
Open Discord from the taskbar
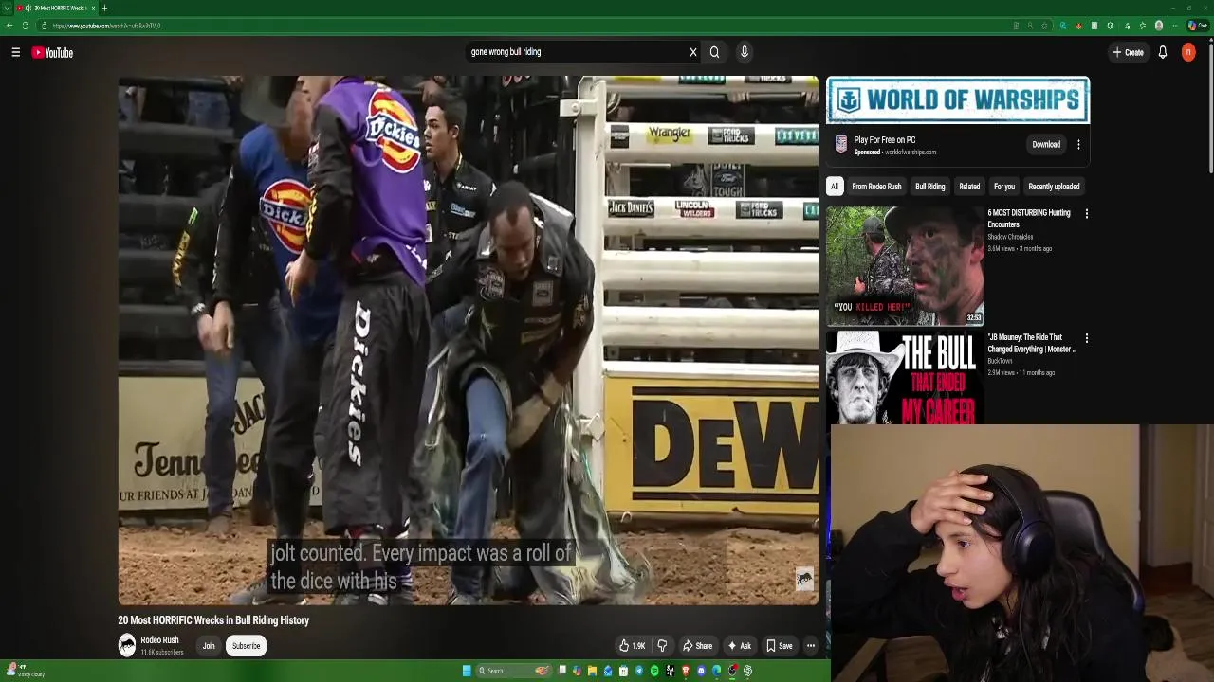701,671
